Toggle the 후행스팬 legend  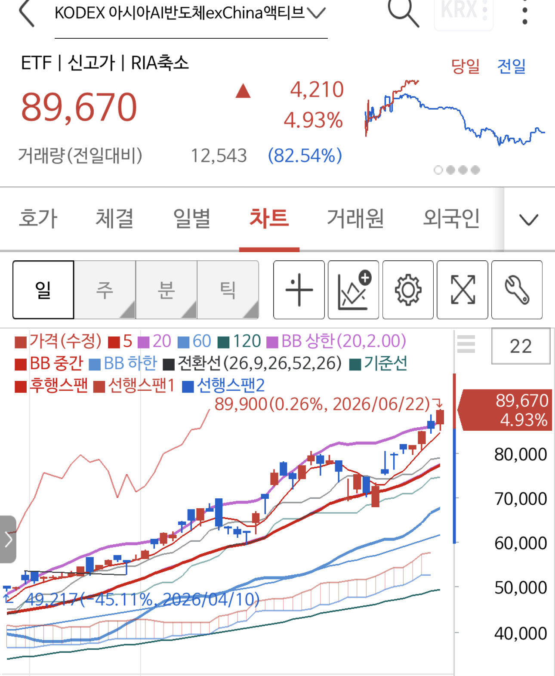(51, 386)
